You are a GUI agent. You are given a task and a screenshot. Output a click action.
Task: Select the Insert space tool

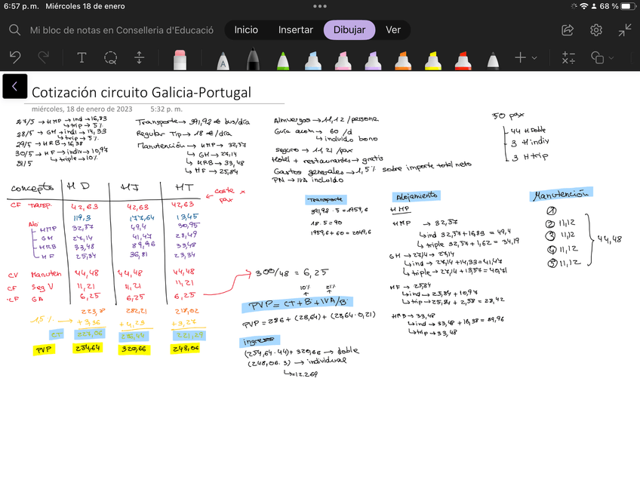(x=139, y=57)
